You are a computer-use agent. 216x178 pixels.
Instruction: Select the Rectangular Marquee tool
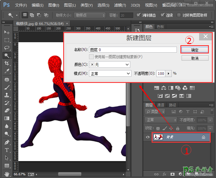7,40
